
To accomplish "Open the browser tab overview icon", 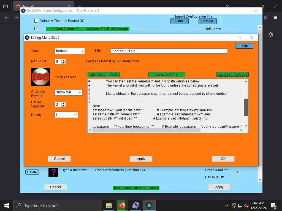I will pos(6,6).
